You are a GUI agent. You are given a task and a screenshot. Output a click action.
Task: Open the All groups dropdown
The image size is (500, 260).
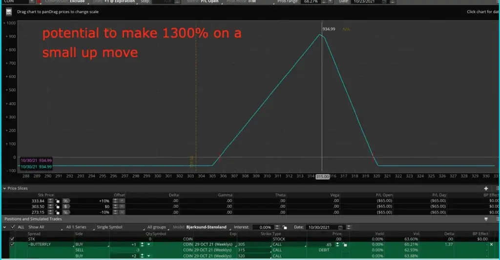coord(158,227)
